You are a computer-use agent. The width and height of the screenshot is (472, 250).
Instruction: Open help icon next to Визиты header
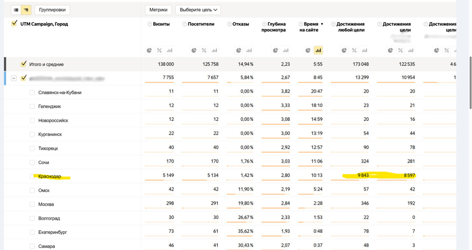click(149, 24)
